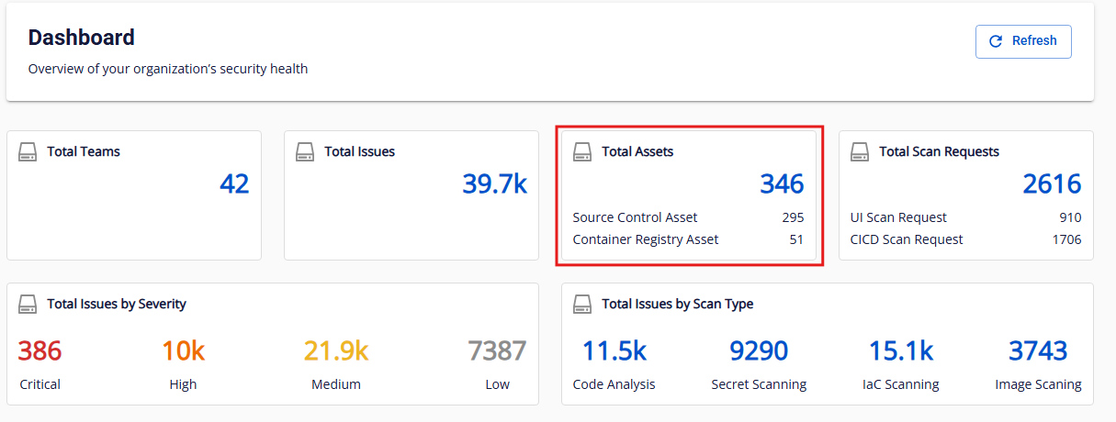The image size is (1116, 422).
Task: Click the Total Teams card icon
Action: [x=28, y=151]
